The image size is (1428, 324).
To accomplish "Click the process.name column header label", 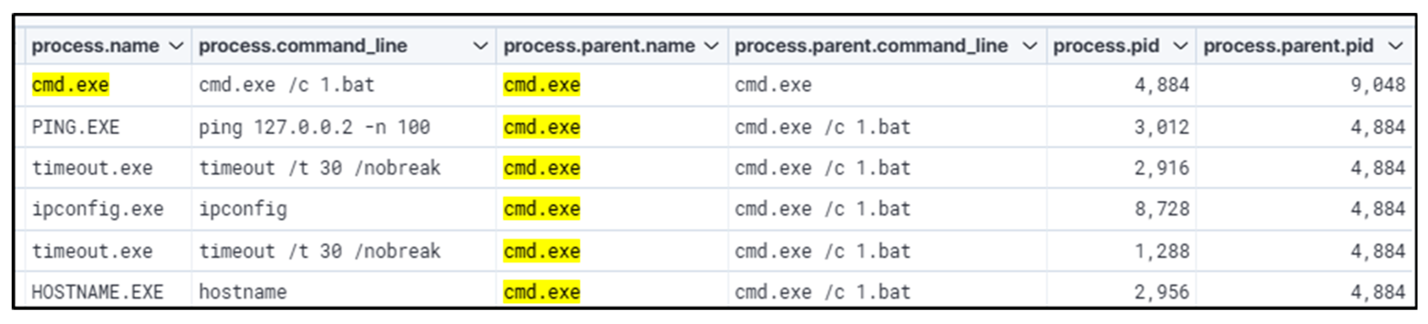I will coord(95,46).
